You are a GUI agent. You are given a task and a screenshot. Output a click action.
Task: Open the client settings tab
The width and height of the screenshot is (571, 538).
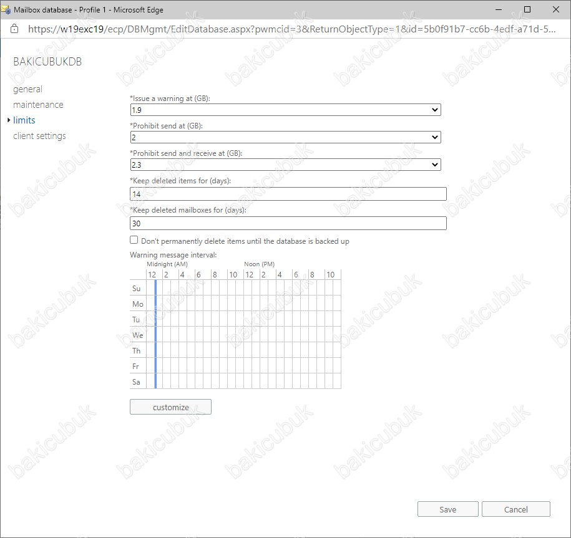click(x=39, y=136)
